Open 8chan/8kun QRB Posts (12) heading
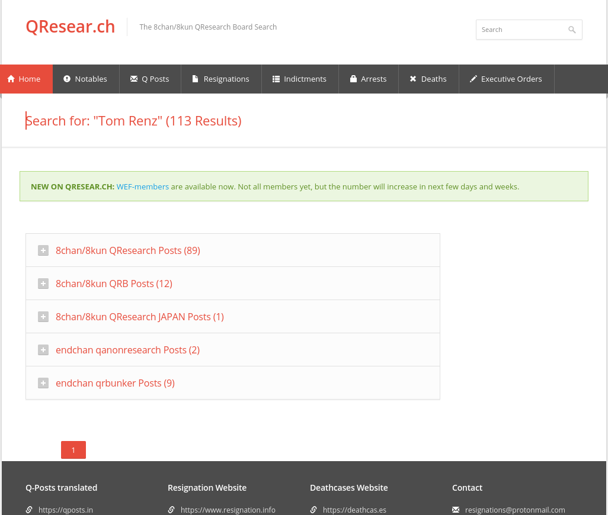Viewport: 608px width, 515px height. click(114, 284)
